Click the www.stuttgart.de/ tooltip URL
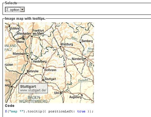This screenshot has width=151, height=117. pos(33,90)
